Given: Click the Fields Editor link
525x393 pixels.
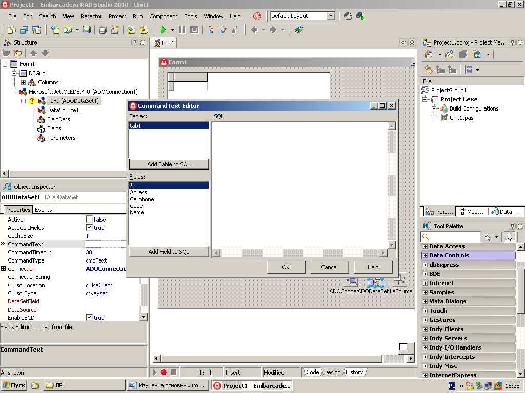Looking at the screenshot, I should click(x=18, y=327).
